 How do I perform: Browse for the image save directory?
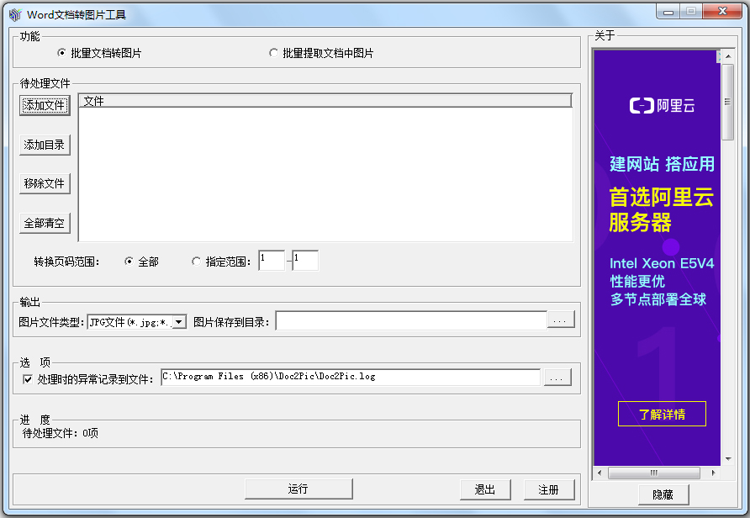coord(561,320)
